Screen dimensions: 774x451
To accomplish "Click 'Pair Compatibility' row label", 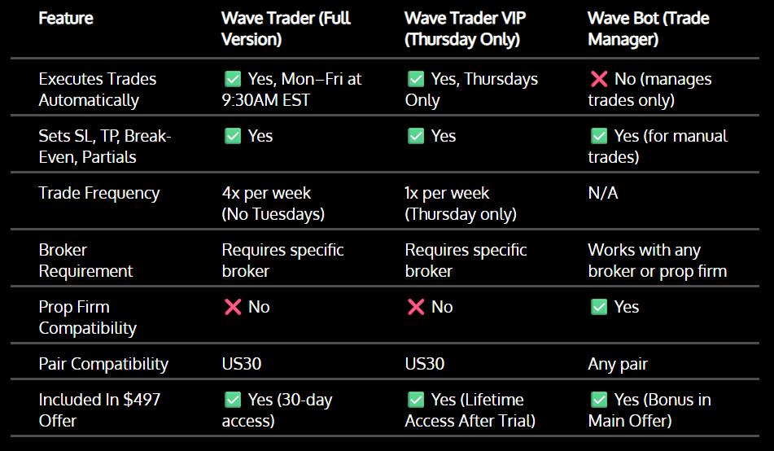I will (x=103, y=364).
